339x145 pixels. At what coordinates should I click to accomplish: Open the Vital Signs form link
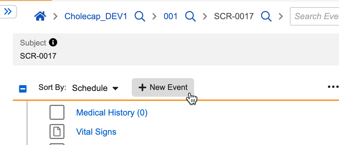pyautogui.click(x=96, y=132)
